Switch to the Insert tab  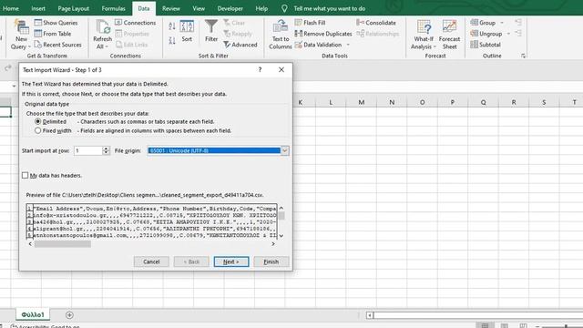pyautogui.click(x=38, y=8)
